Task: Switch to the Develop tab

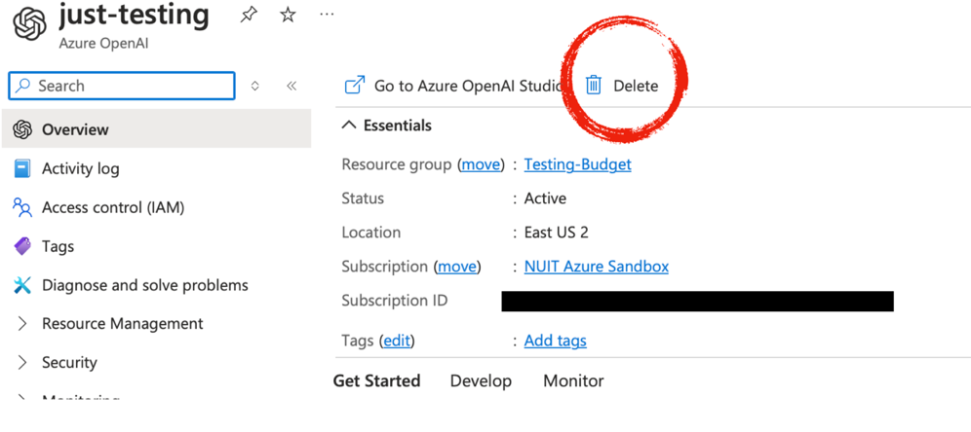Action: (481, 380)
